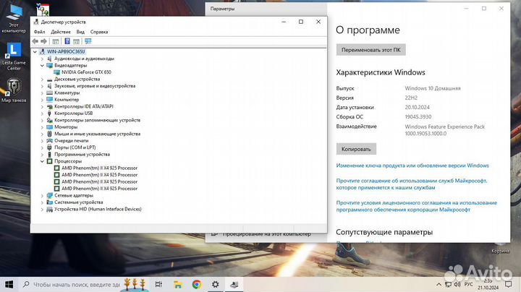Expand Аудиовходы и аудиовыходы node
Screen dimensions: 521x292
click(42, 59)
